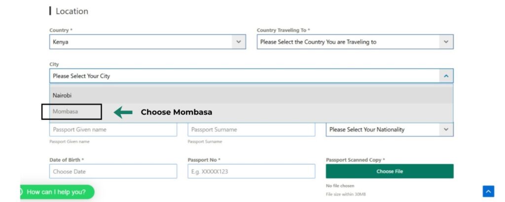Choose Mombasa from the City list

click(x=66, y=112)
